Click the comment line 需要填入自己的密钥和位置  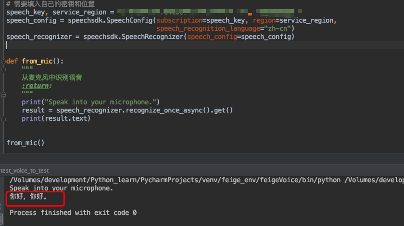50,4
